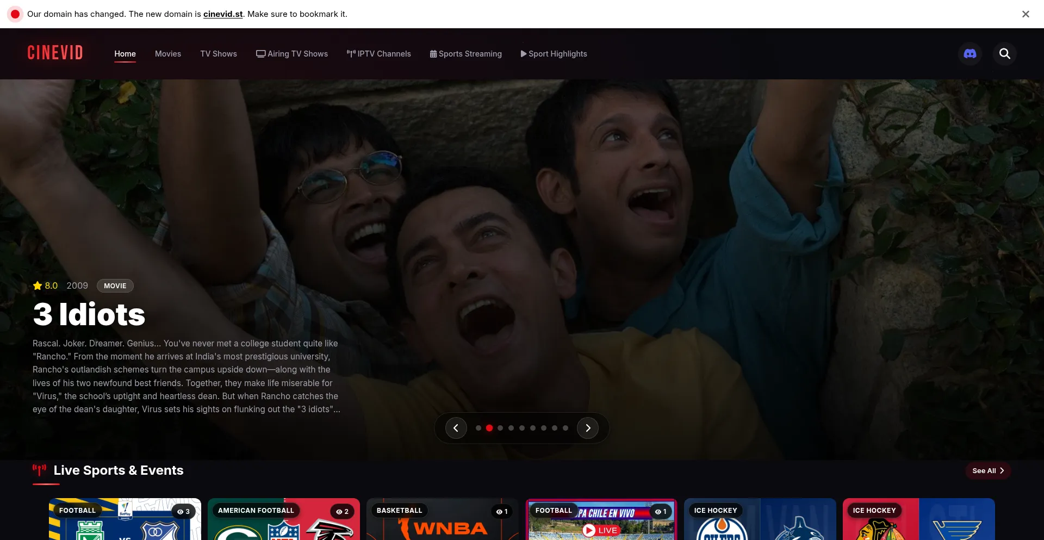Click the live broadcast antenna icon
Viewport: 1044px width, 540px height.
[x=39, y=470]
